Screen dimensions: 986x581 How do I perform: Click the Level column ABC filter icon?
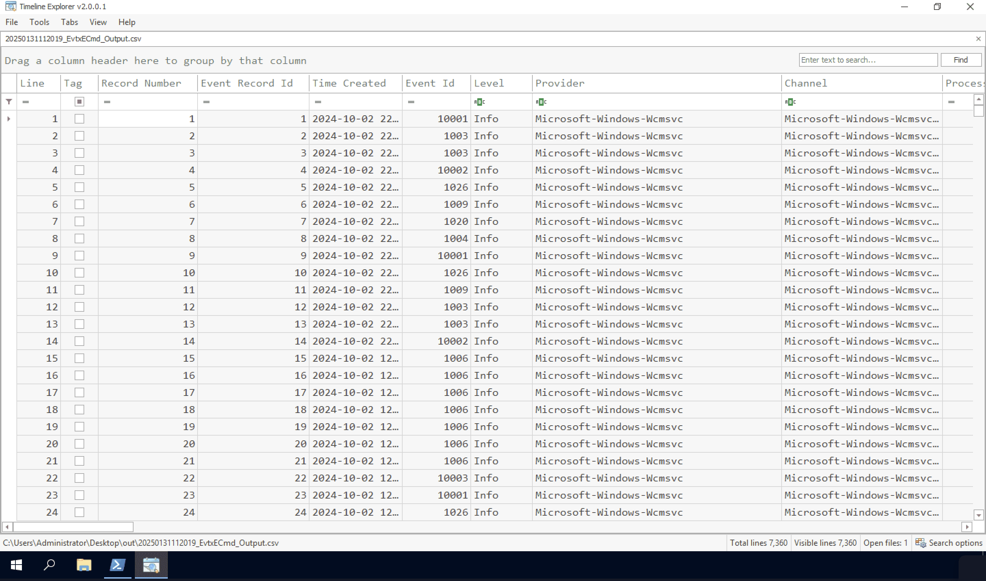[x=479, y=102]
